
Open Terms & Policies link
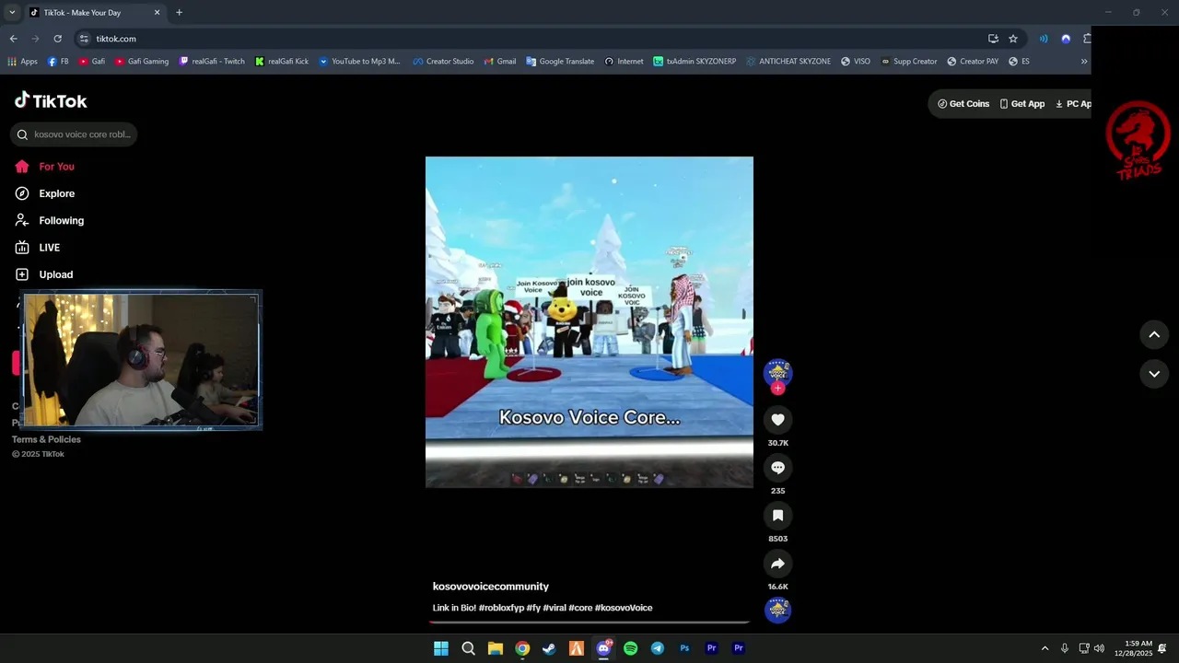pos(46,439)
